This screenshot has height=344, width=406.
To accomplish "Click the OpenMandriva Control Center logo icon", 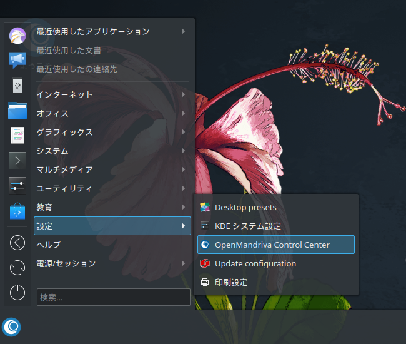I will [x=205, y=245].
